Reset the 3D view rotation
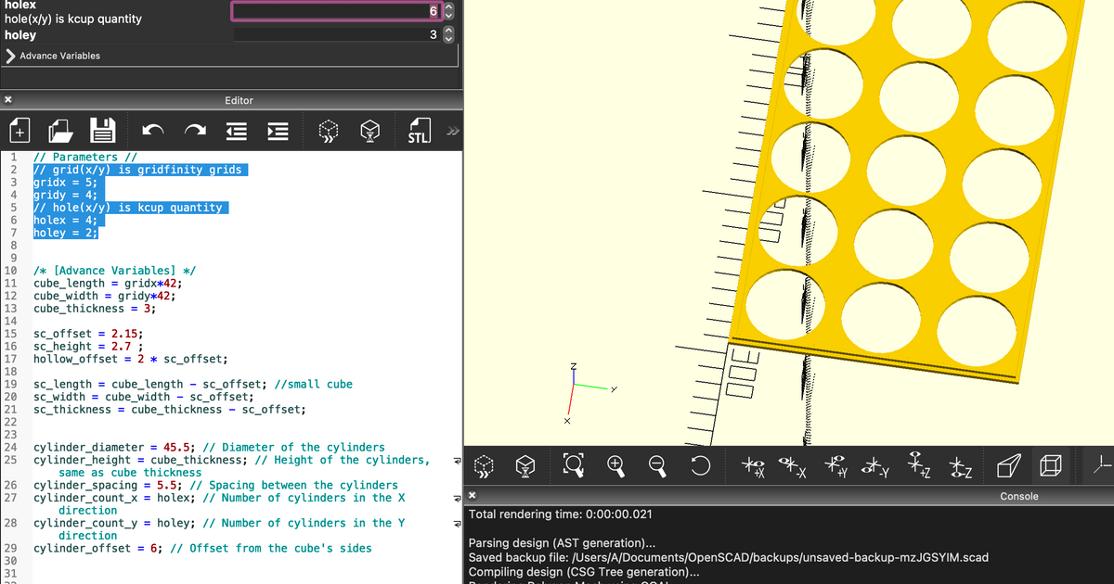 tap(702, 466)
